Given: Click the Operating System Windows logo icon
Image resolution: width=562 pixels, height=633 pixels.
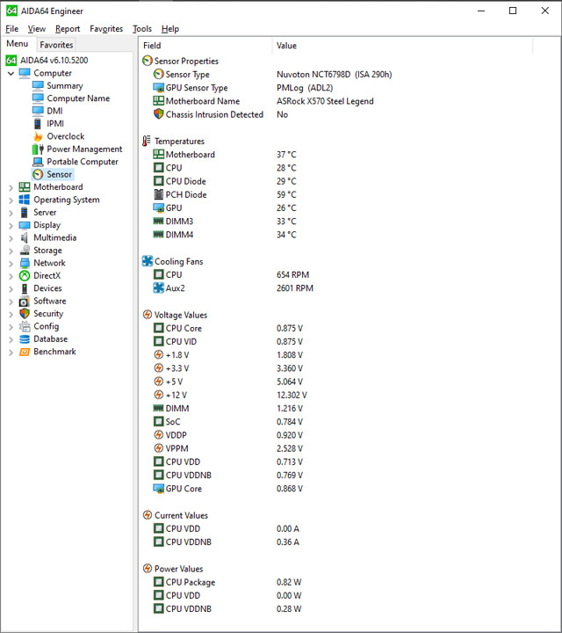Looking at the screenshot, I should [25, 200].
